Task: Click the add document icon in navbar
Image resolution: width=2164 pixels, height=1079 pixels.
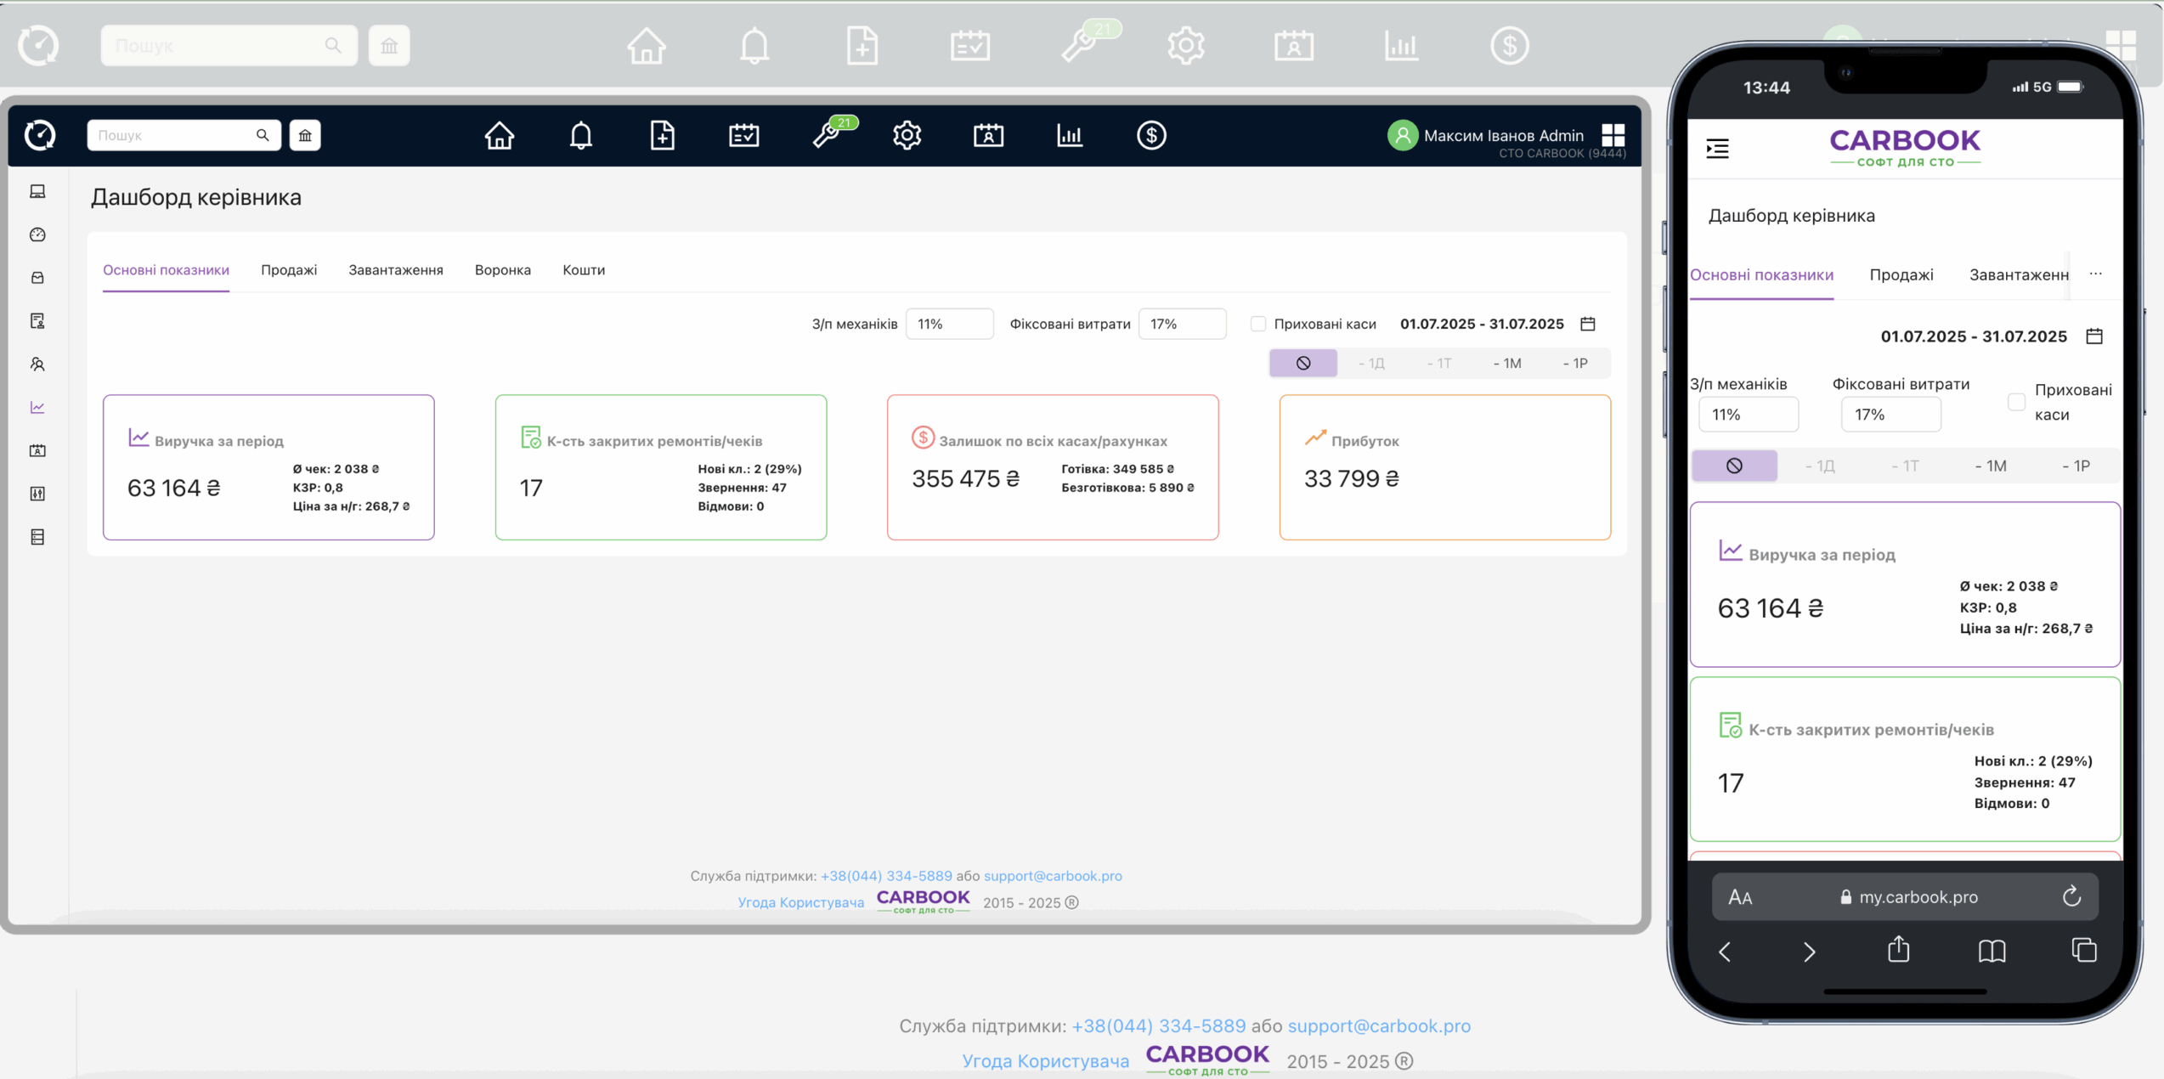Action: (x=662, y=135)
